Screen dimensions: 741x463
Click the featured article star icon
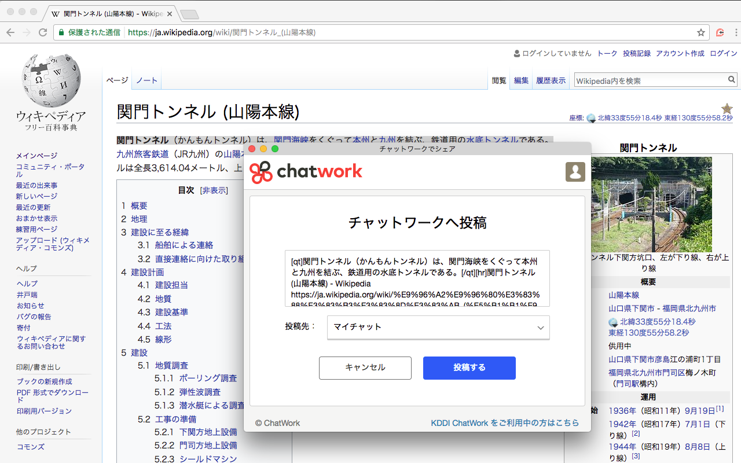coord(727,108)
